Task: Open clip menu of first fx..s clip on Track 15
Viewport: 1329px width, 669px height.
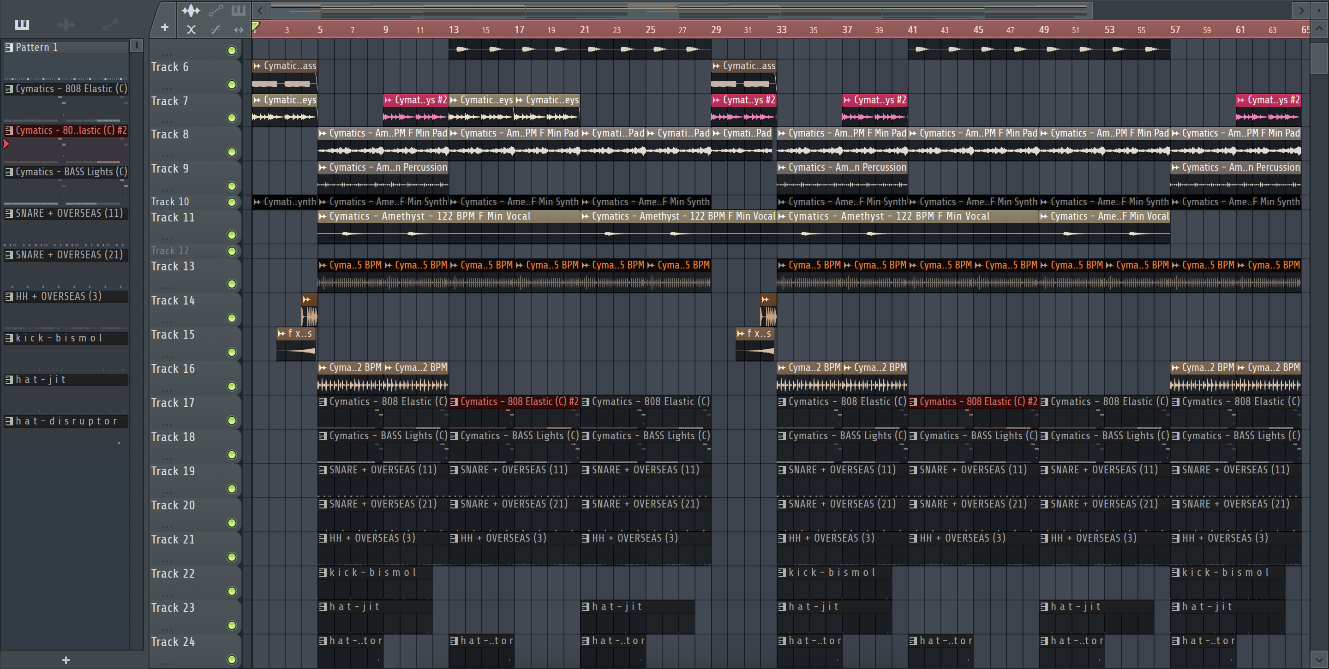Action: point(281,334)
